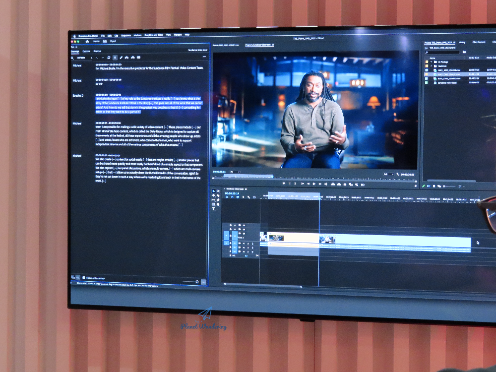
Task: Open the Sequence menu
Action: [126, 35]
